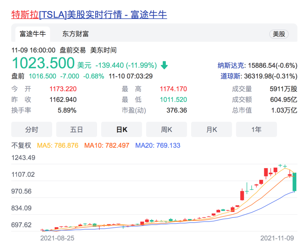Click the day low value 1011.520

[173, 100]
